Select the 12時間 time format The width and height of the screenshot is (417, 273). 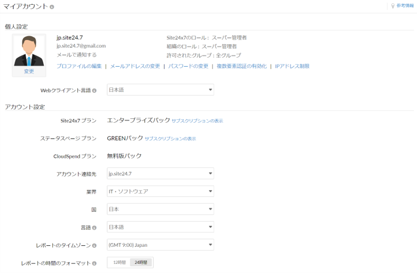120,263
